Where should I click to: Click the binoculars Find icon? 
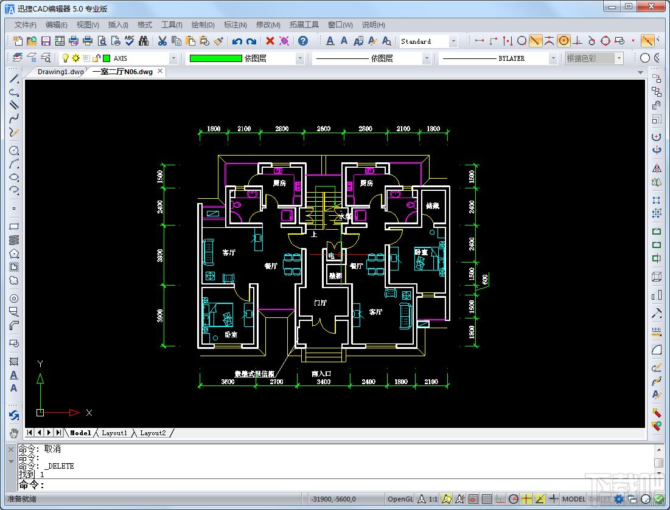(144, 41)
